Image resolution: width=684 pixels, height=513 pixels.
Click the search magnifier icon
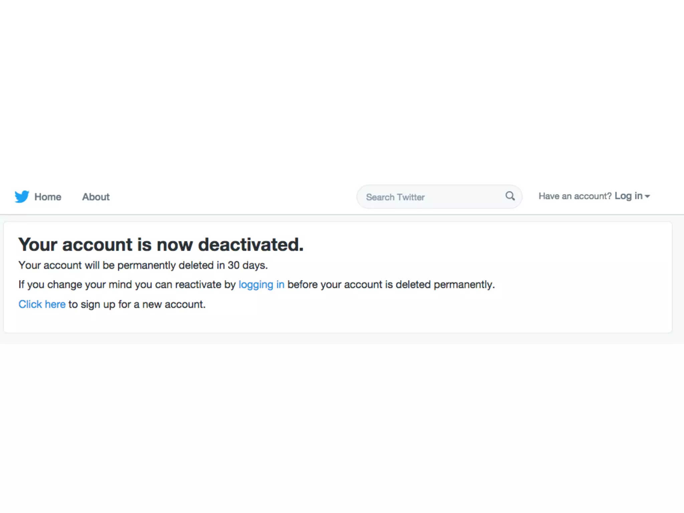[x=510, y=196]
